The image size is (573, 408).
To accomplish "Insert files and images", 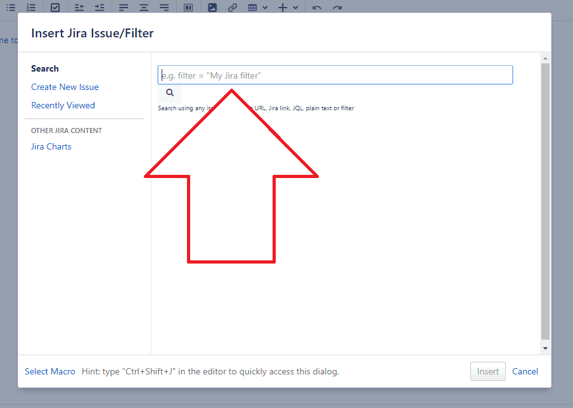I will [x=212, y=7].
